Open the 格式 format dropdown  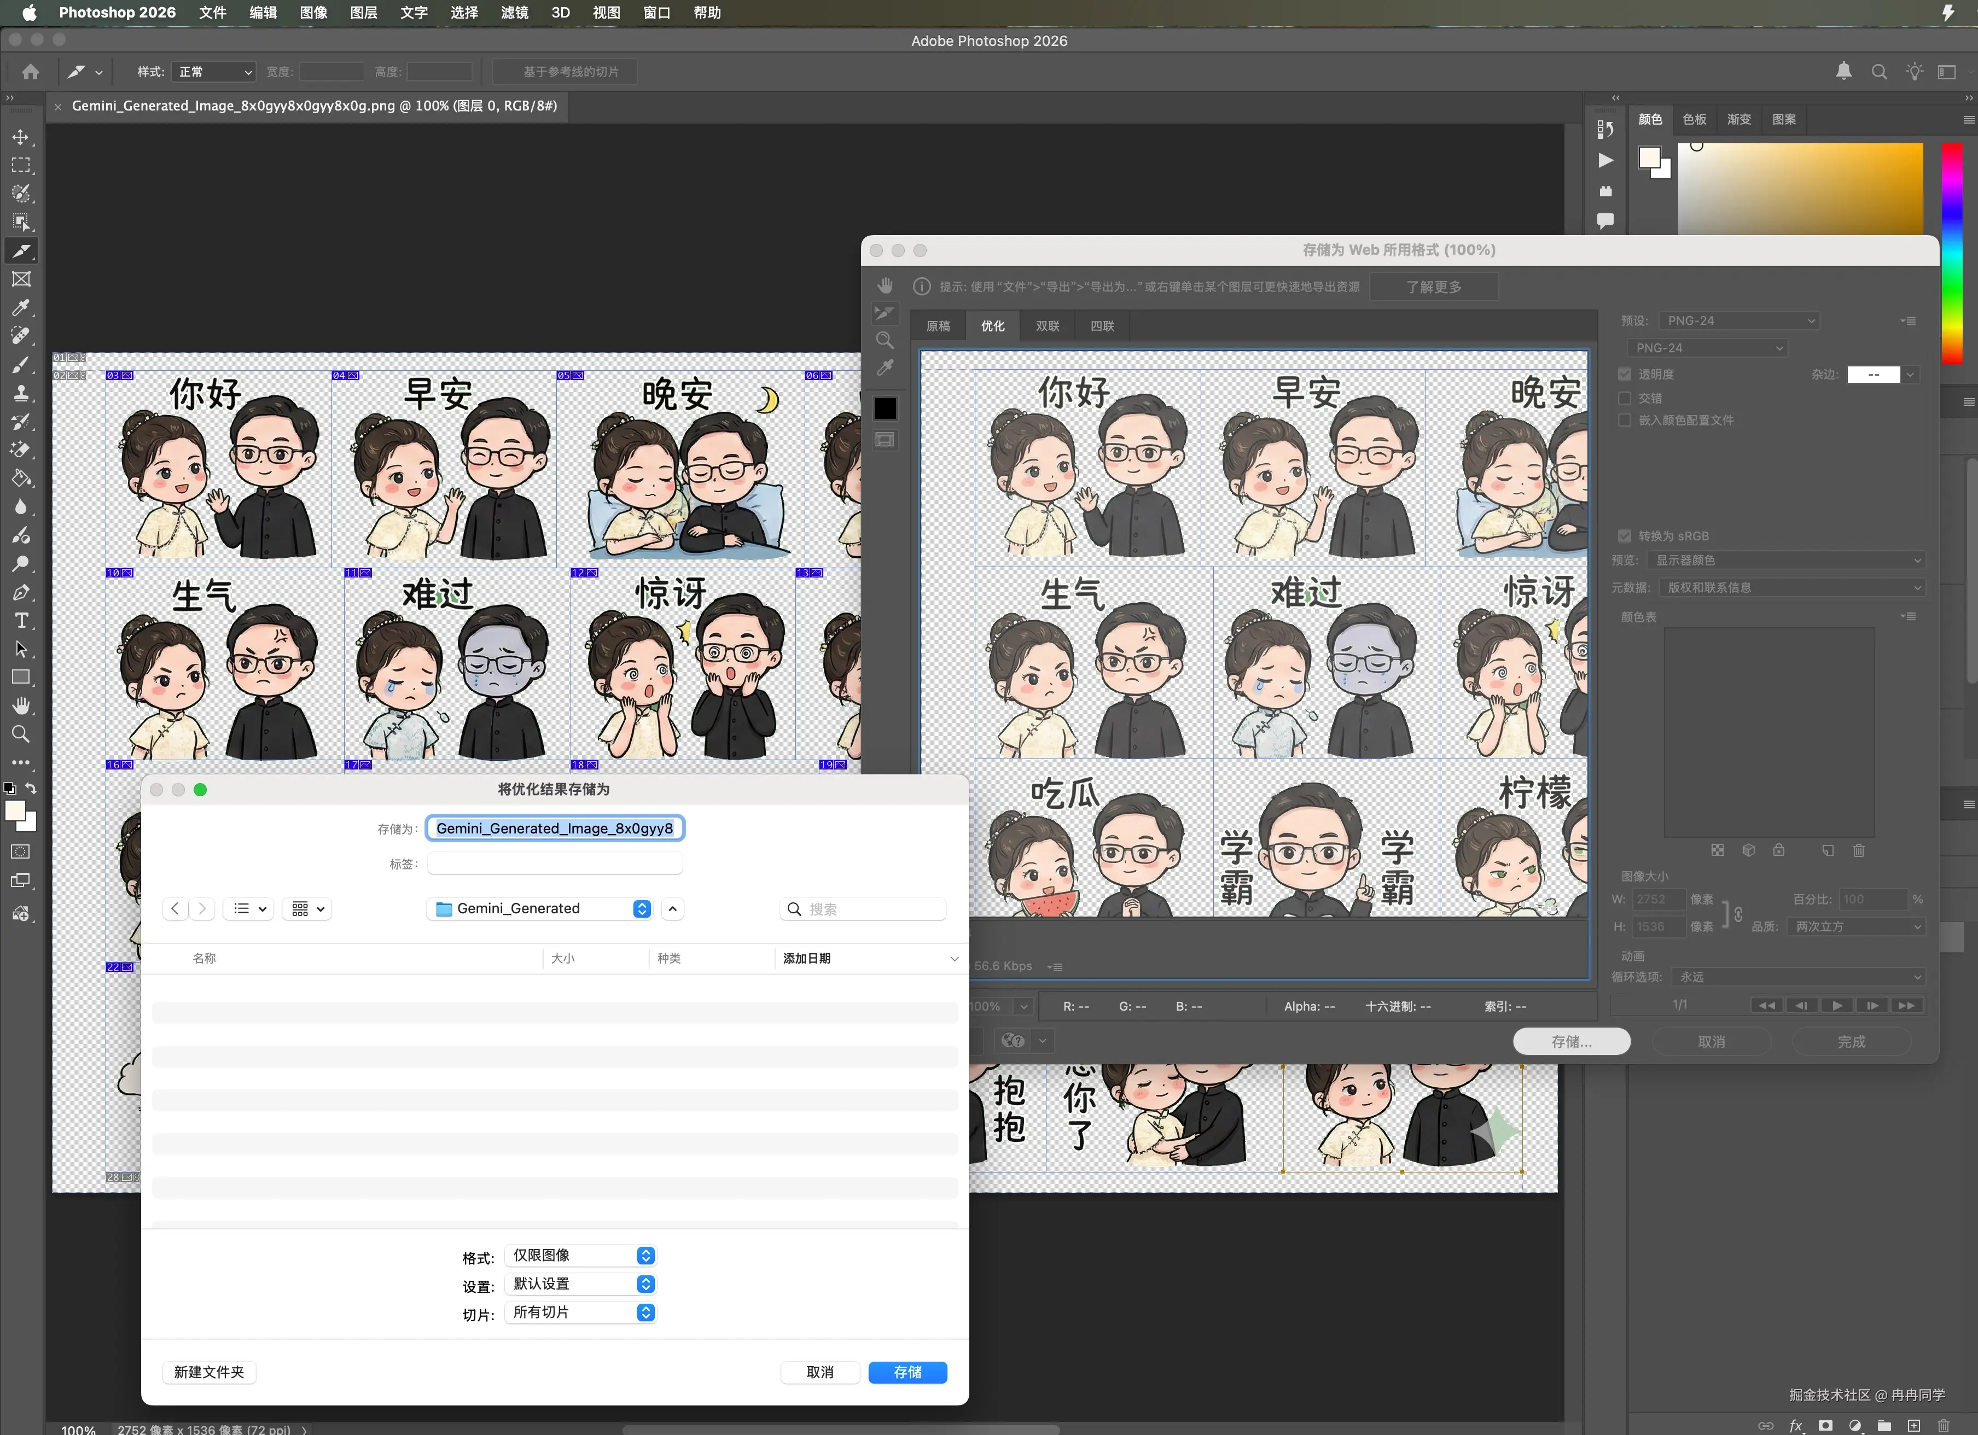click(581, 1256)
